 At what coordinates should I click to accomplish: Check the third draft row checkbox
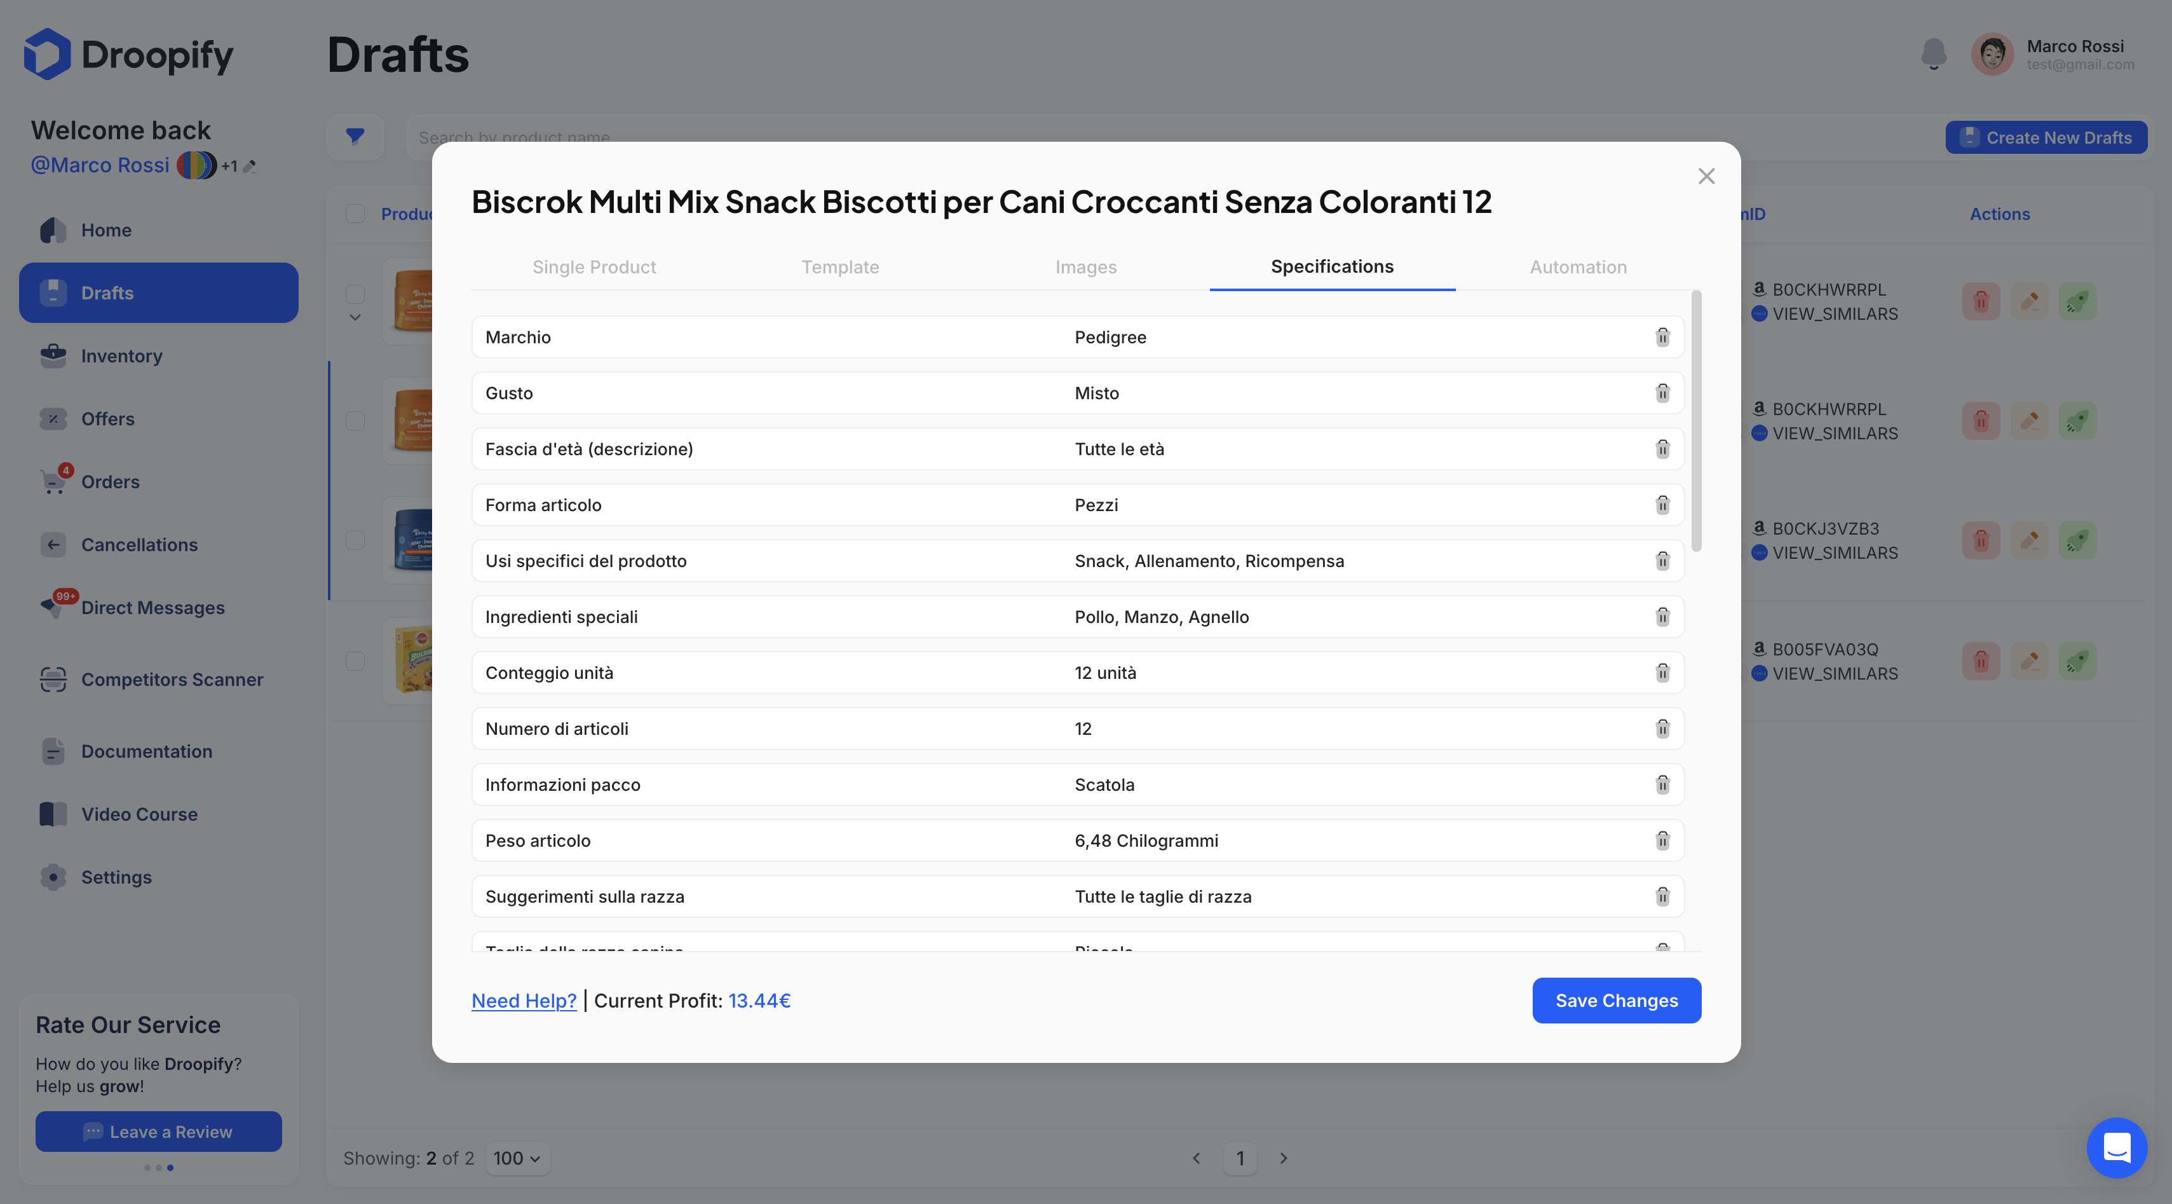355,540
